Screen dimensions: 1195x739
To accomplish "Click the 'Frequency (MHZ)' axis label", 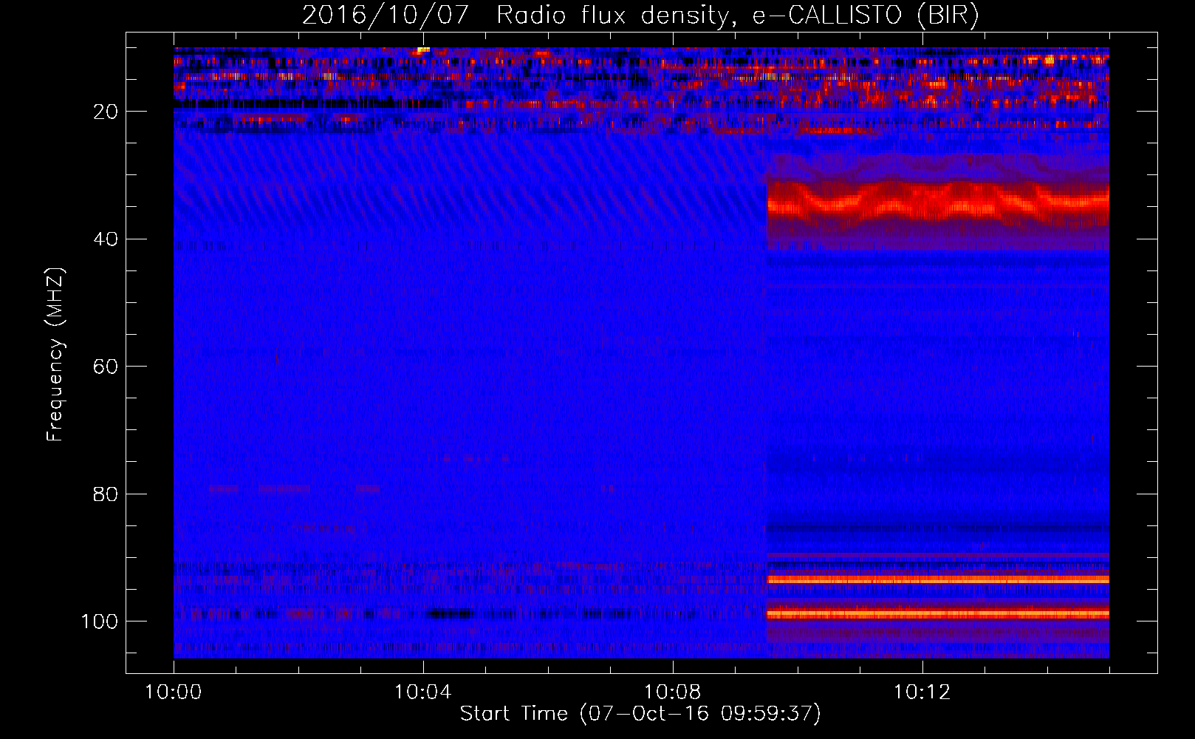I will click(55, 355).
